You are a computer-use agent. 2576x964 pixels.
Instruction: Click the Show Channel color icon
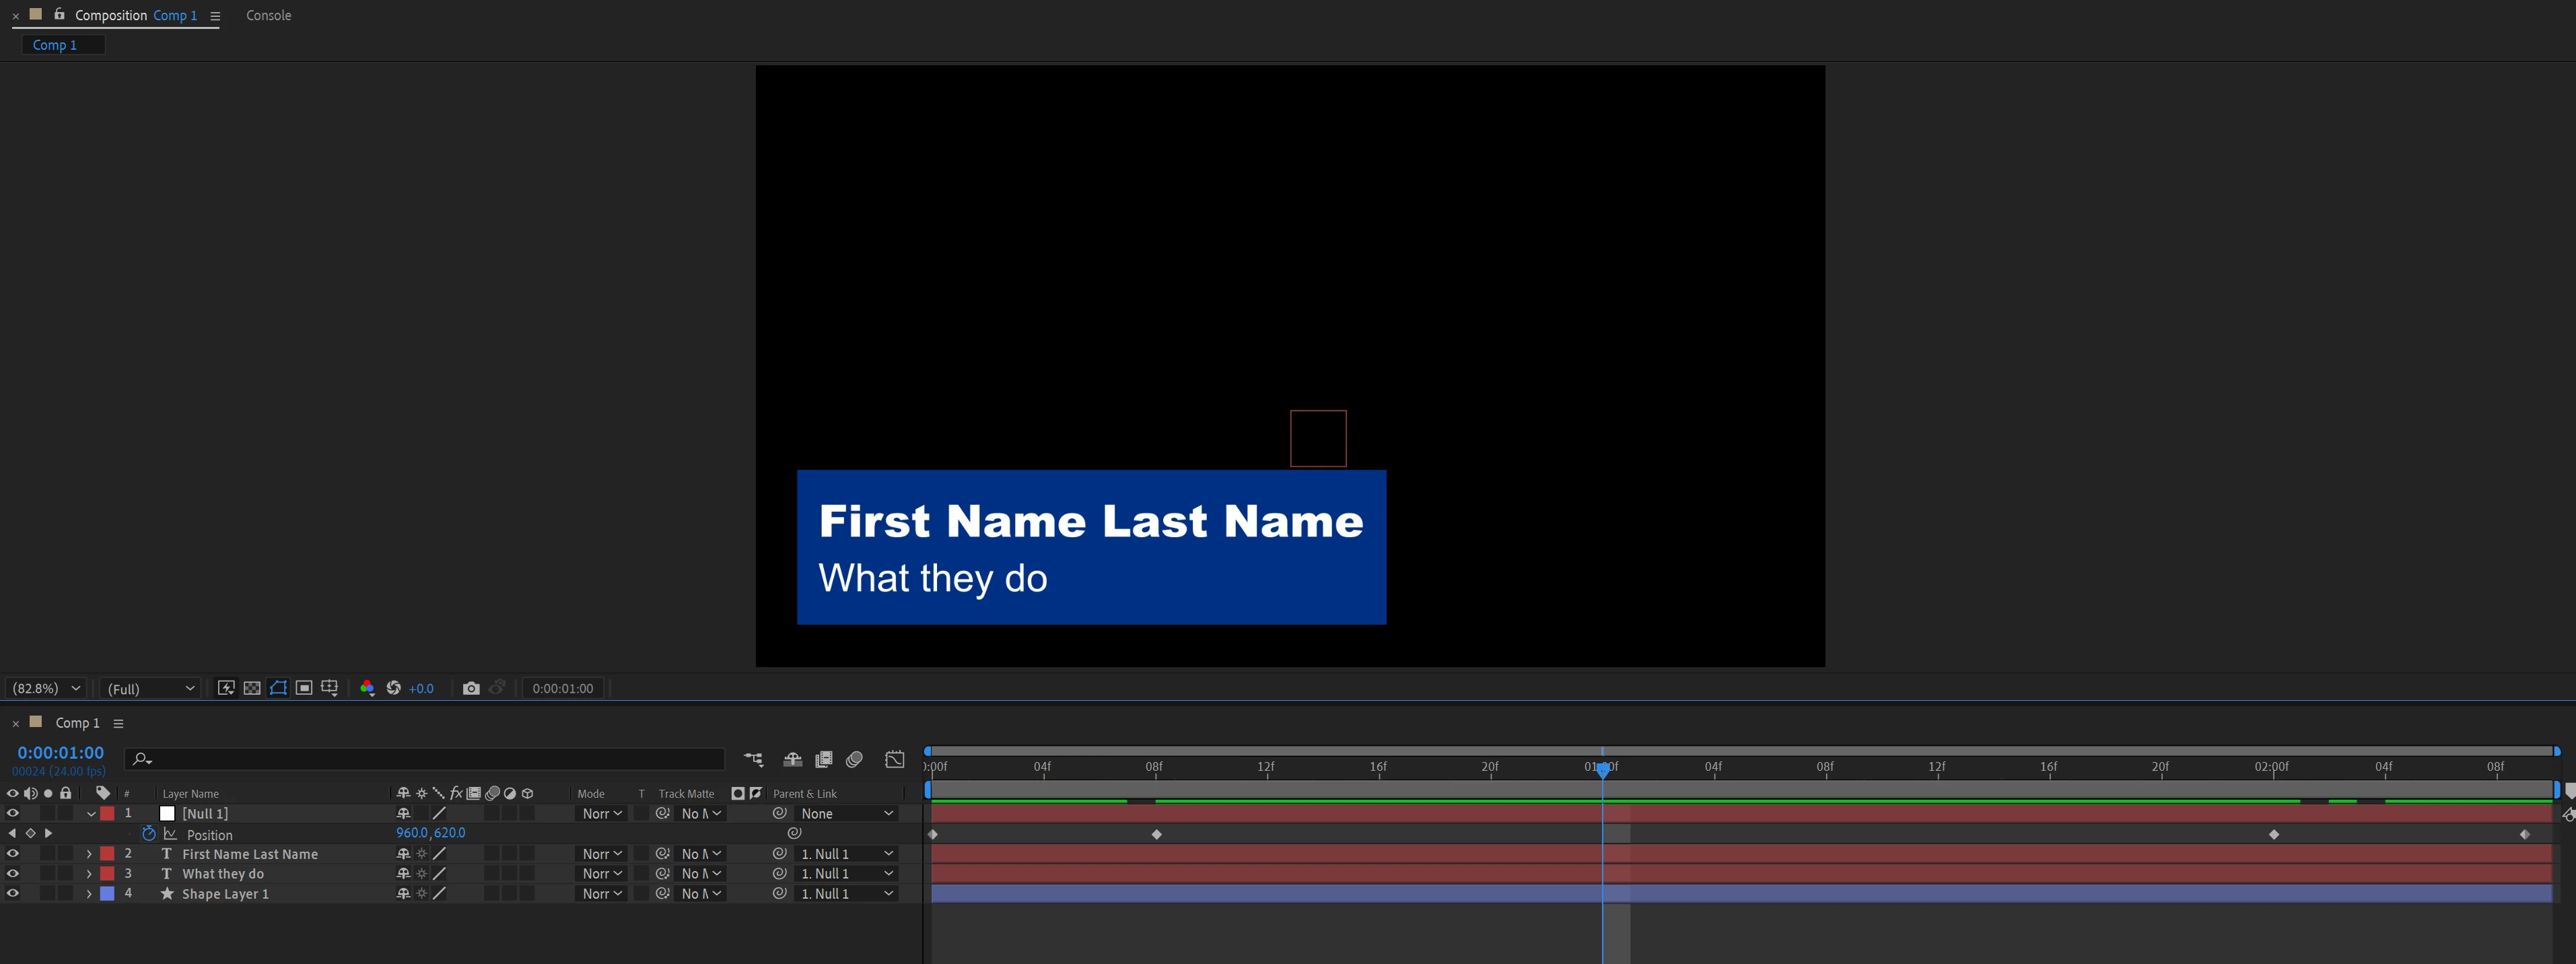pos(367,688)
